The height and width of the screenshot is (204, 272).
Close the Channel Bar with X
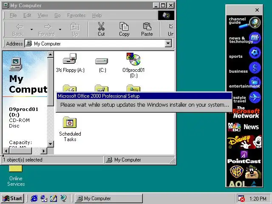pos(257,10)
